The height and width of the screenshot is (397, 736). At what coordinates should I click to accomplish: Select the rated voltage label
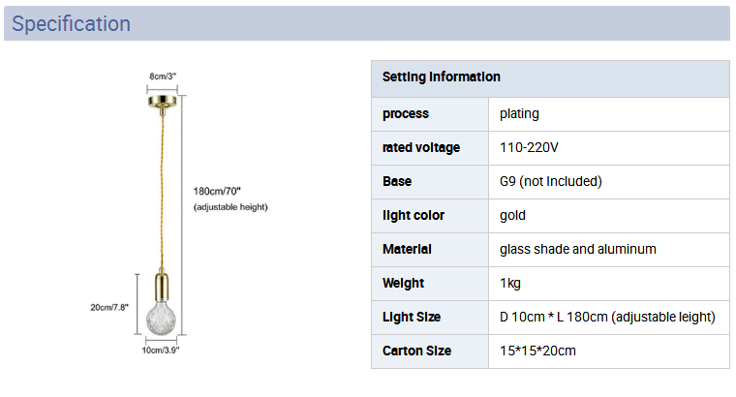tap(421, 148)
